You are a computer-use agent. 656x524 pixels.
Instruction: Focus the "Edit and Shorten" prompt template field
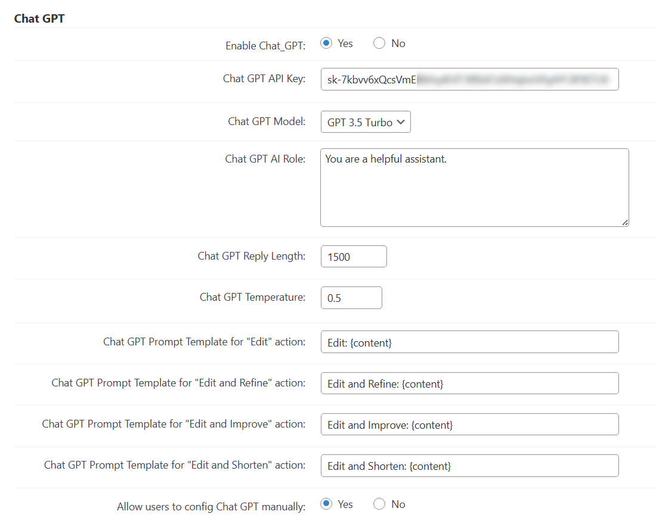coord(469,466)
